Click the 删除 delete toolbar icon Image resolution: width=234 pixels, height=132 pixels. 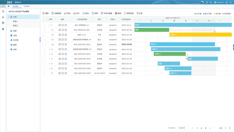click(43, 13)
